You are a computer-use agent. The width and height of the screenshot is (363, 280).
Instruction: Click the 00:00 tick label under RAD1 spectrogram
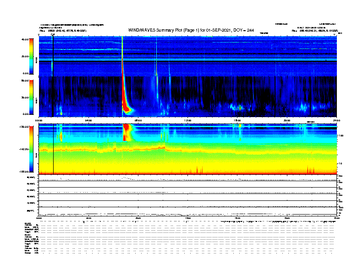(38, 120)
